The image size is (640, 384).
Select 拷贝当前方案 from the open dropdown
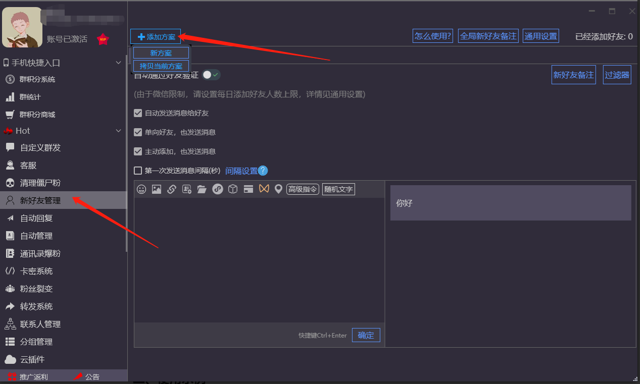pos(161,66)
